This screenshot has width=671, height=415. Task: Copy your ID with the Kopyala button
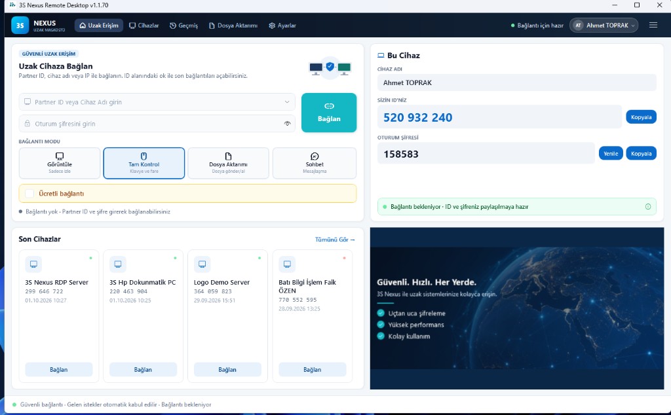[x=641, y=117]
